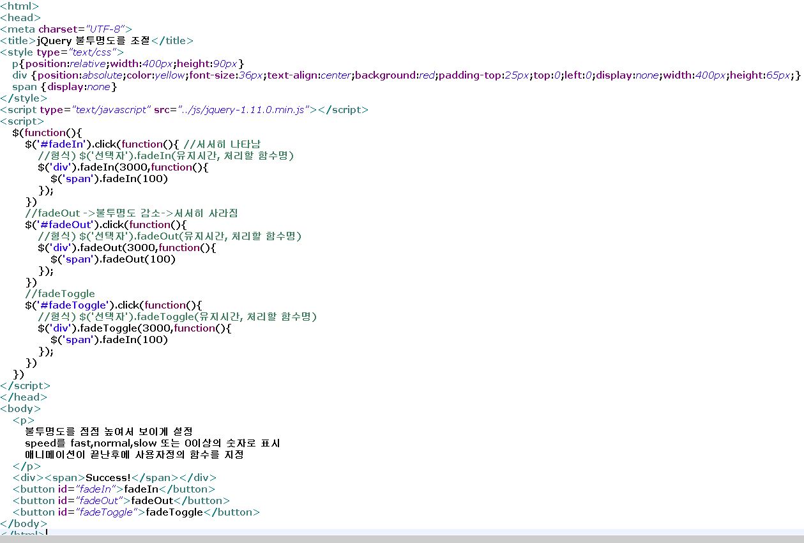Click the $('span').fadeOut(100) line

pos(113,259)
